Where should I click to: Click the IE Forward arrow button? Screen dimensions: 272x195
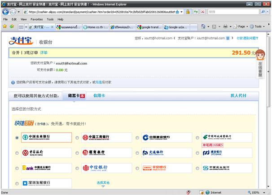[x=13, y=12]
